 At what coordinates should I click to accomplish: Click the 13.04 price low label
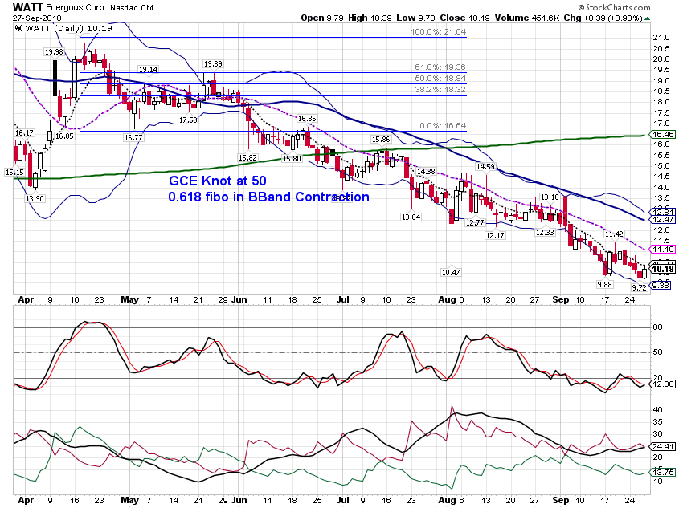coord(411,217)
